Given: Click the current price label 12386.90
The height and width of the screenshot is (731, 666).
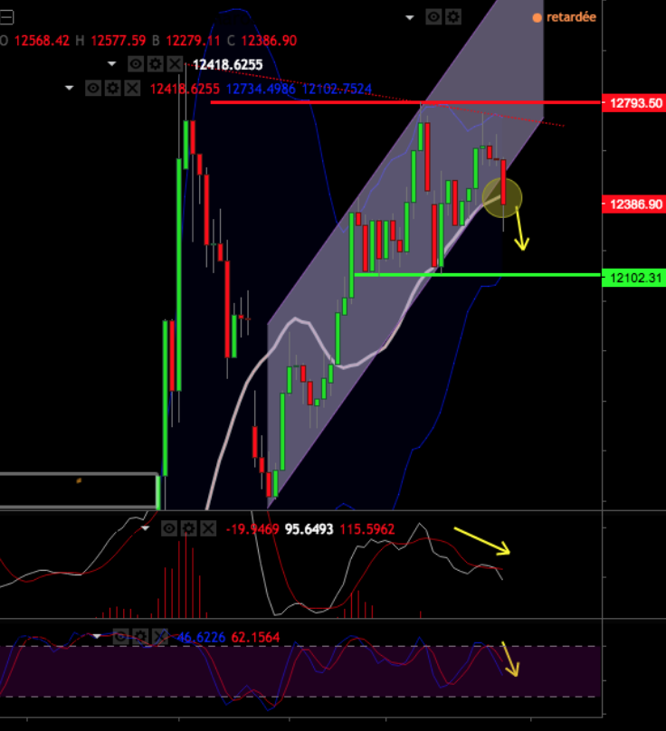Looking at the screenshot, I should click(x=633, y=204).
